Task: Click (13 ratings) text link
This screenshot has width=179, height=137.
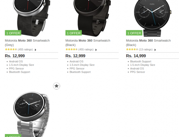Action: 146,50
